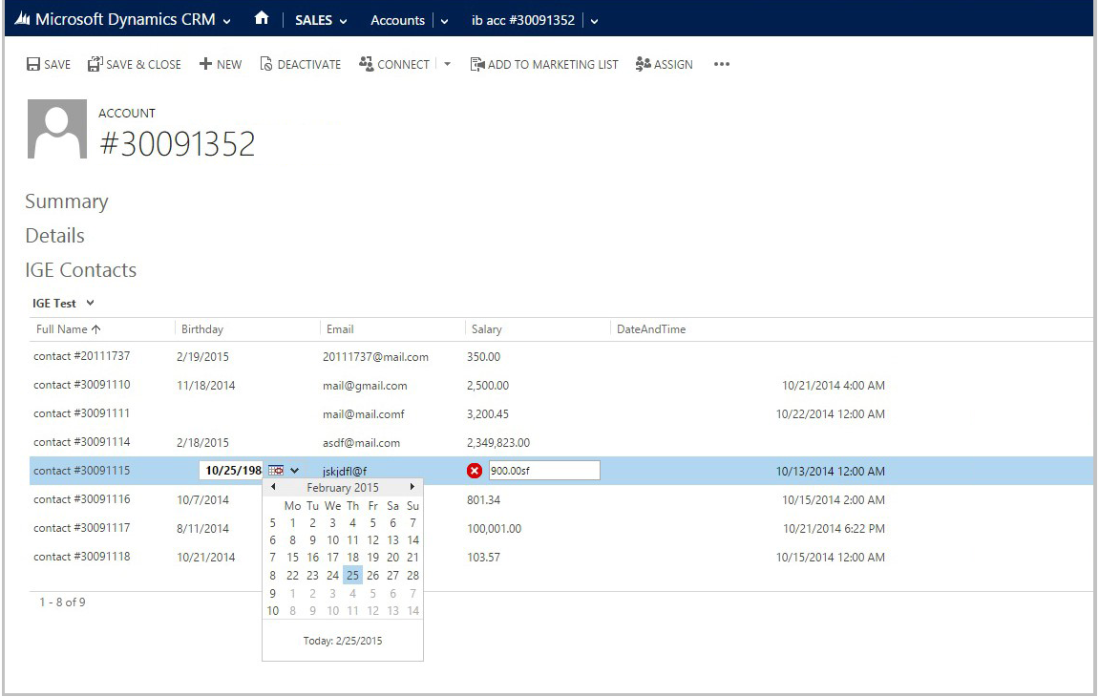This screenshot has width=1099, height=697.
Task: Click the birthday 11/18/2014 cell
Action: point(206,386)
